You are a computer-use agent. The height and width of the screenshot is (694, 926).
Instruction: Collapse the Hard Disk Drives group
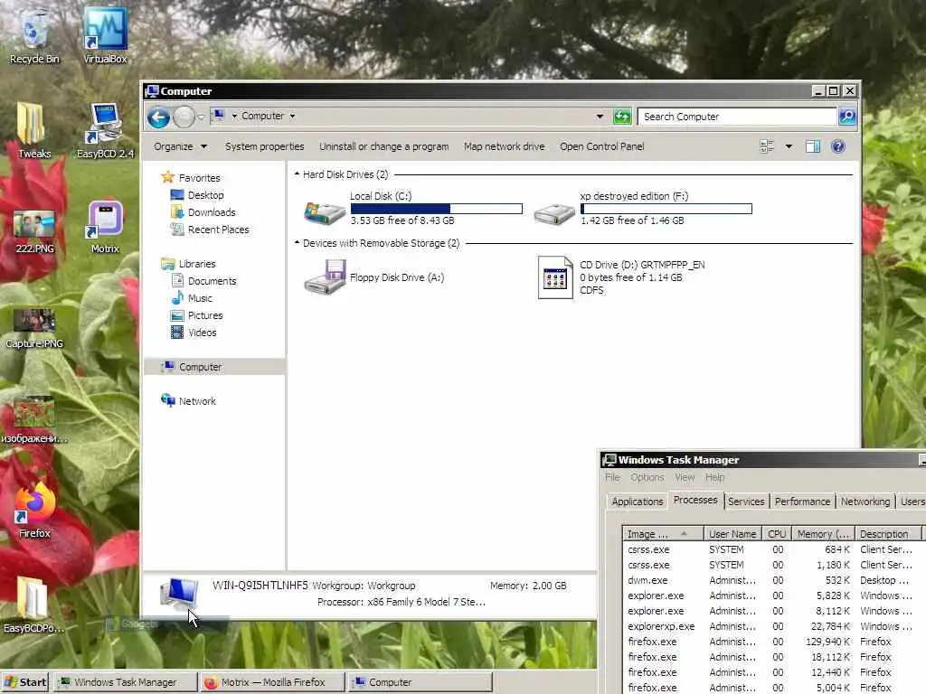pos(297,174)
